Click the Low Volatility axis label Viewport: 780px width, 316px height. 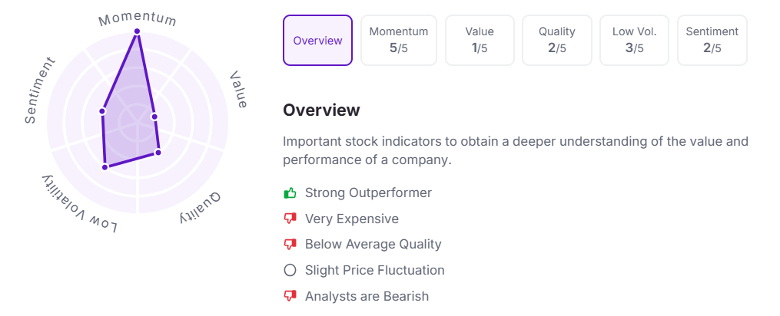[80, 206]
